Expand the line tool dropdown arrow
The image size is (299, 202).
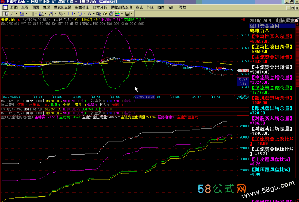[x=16, y=14]
